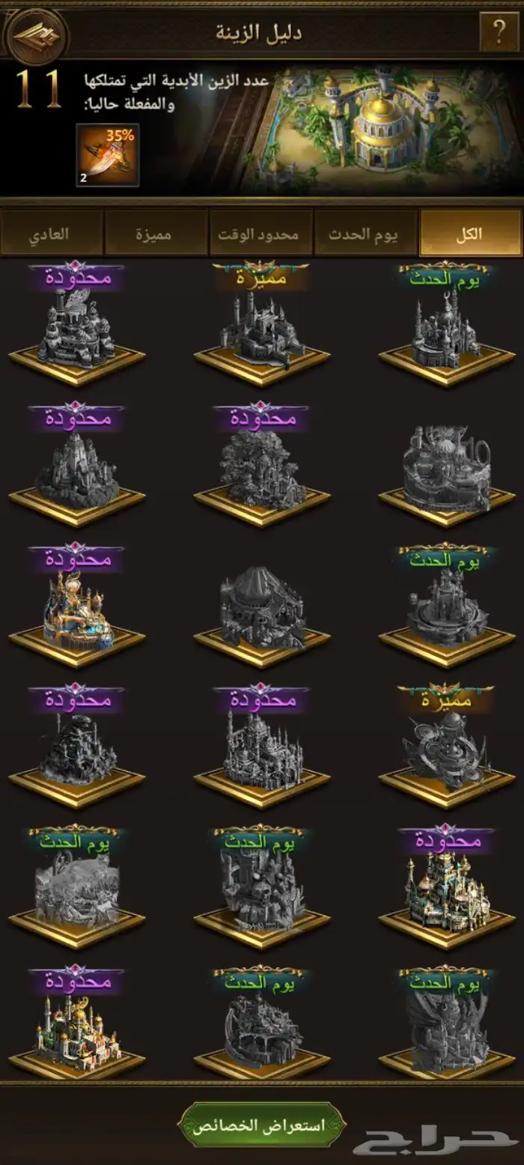The height and width of the screenshot is (1165, 524).
Task: Open the help question mark icon
Action: pos(499,33)
